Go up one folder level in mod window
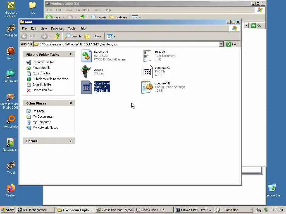The width and height of the screenshot is (286, 214). (x=57, y=36)
